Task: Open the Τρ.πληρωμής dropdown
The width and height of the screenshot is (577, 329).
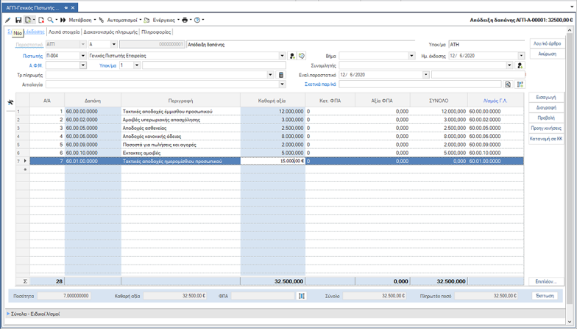Action: (271, 75)
